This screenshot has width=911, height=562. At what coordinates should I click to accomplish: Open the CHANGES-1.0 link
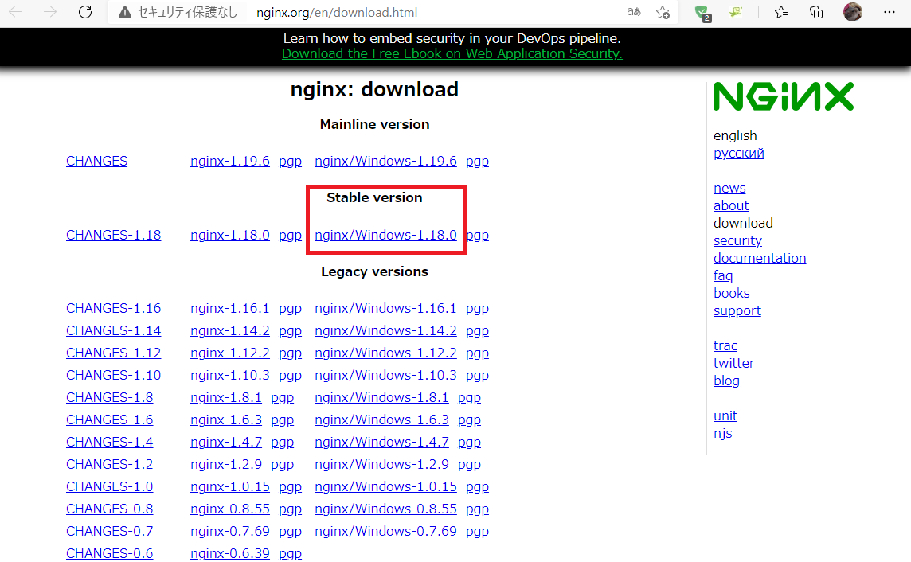(x=109, y=486)
